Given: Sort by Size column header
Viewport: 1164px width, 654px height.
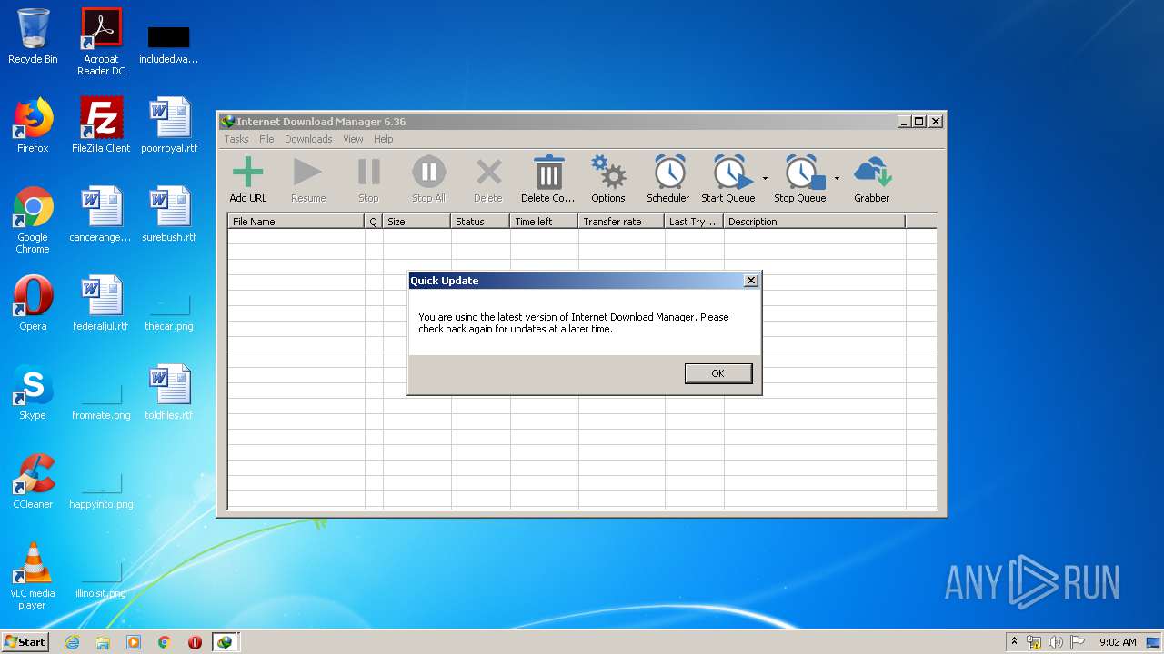Looking at the screenshot, I should (416, 222).
